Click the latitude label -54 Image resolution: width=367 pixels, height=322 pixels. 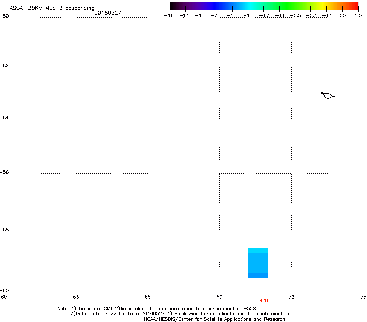(4, 117)
